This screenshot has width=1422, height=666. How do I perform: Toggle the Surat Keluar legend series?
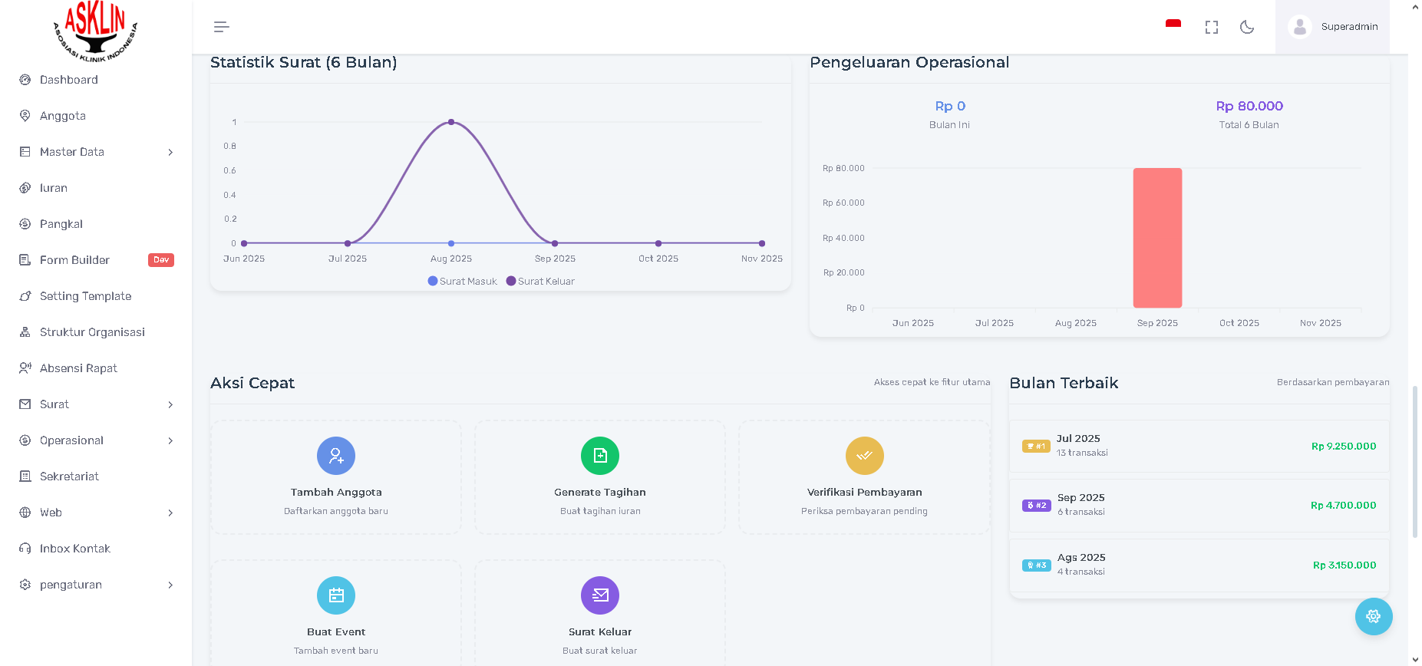coord(540,282)
